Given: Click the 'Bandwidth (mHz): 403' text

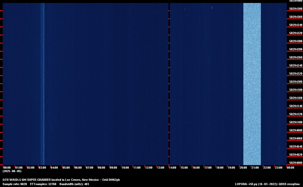Looking at the screenshot, I should (74, 184).
